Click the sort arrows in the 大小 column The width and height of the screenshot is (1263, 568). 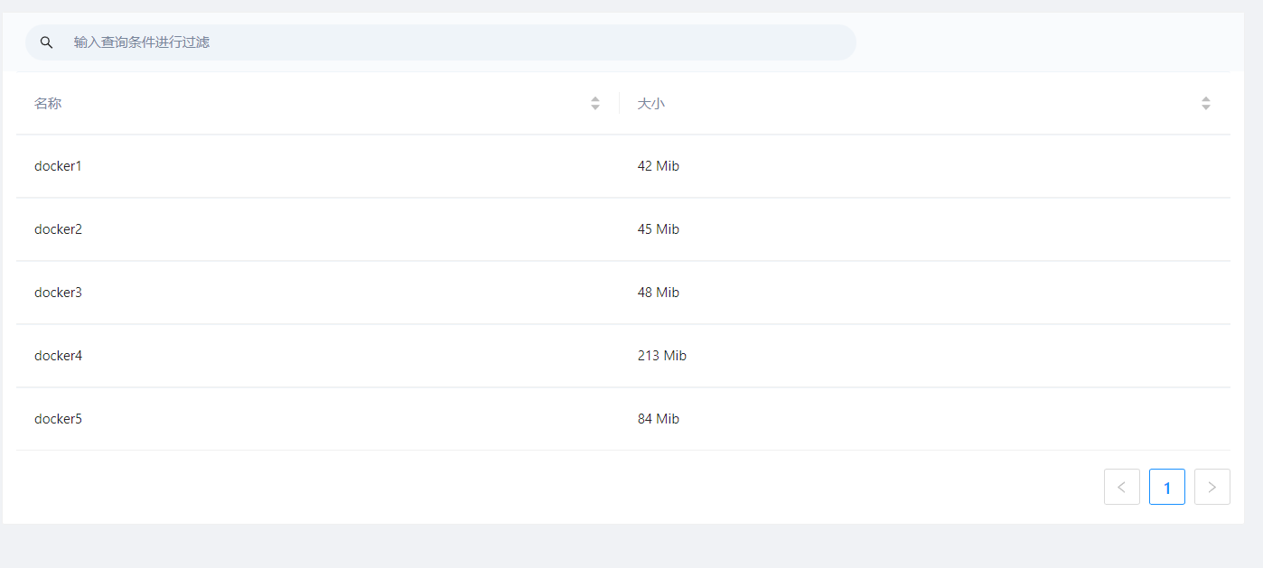[x=1205, y=103]
